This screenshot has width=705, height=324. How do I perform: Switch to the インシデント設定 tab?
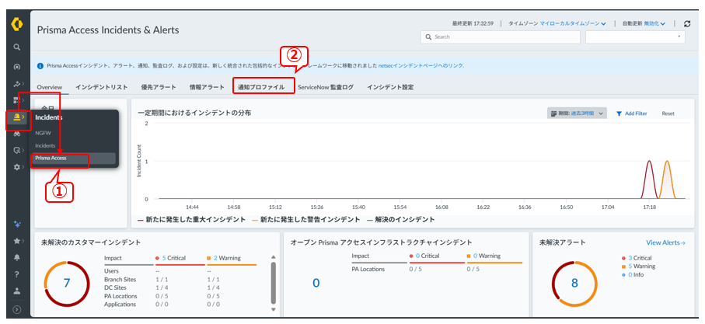(390, 87)
